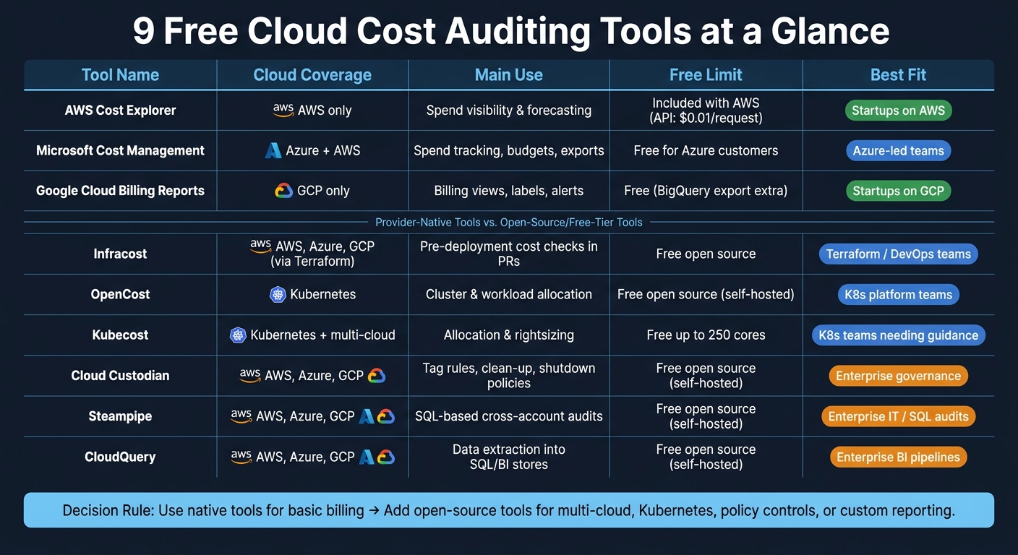Click the Enterprise governance badge

click(x=898, y=376)
